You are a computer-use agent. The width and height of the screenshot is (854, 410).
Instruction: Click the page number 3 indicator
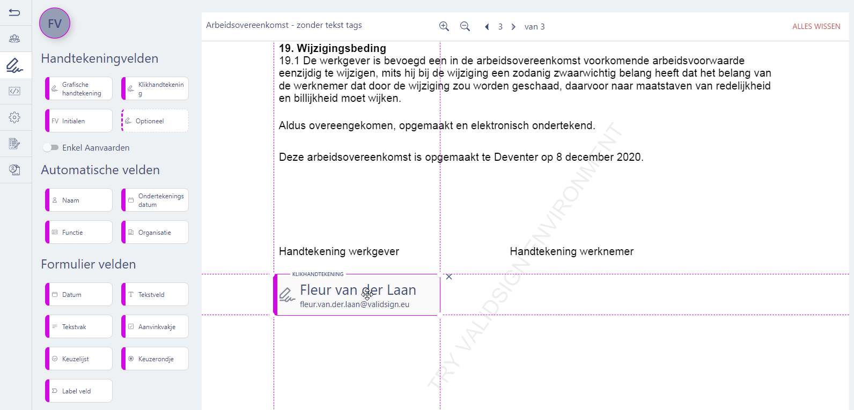[500, 27]
